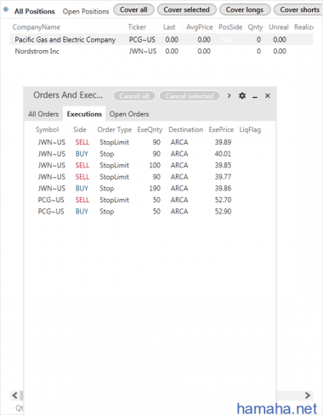Sort executions by ExeQnty column header

click(150, 130)
